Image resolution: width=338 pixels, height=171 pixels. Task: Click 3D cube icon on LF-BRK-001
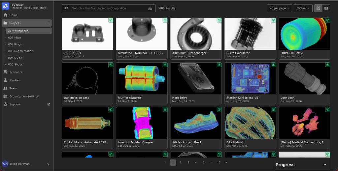(x=111, y=20)
